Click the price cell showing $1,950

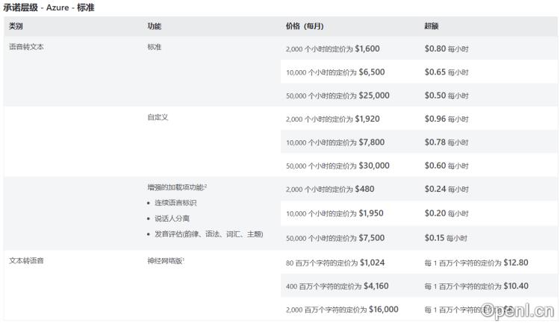(x=335, y=213)
